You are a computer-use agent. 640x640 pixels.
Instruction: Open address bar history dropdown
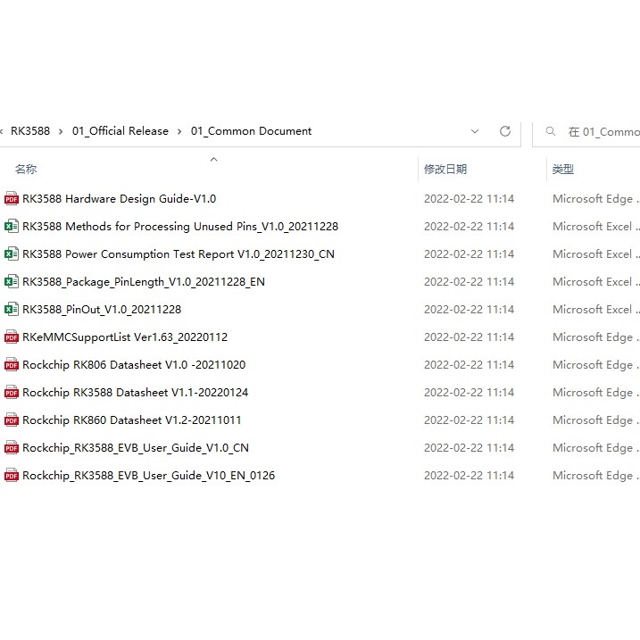click(x=475, y=131)
